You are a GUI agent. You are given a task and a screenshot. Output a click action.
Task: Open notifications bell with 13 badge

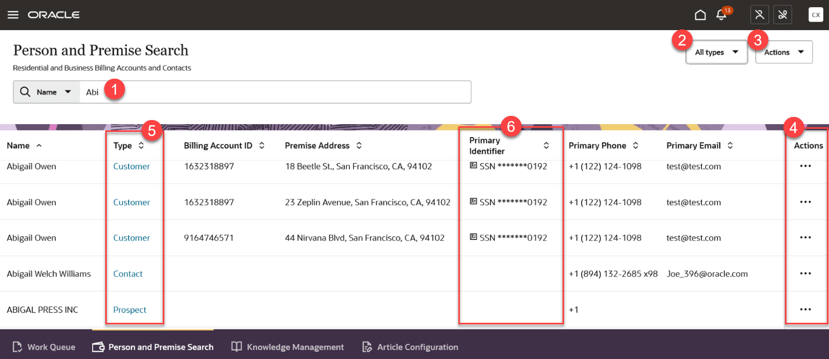click(x=722, y=14)
